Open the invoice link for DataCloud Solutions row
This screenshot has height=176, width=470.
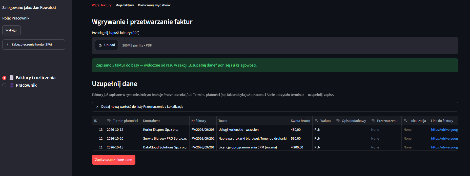point(444,147)
